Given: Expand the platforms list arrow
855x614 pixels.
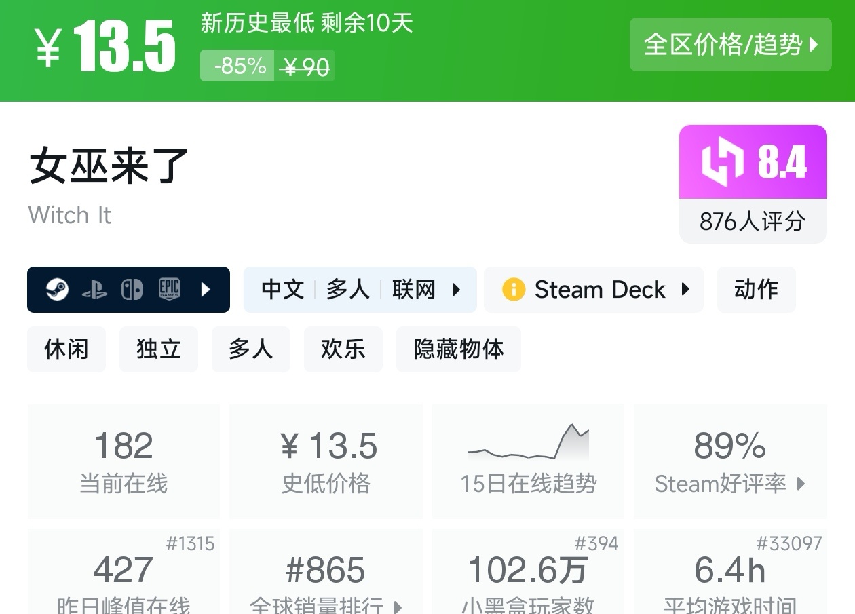Looking at the screenshot, I should [206, 290].
